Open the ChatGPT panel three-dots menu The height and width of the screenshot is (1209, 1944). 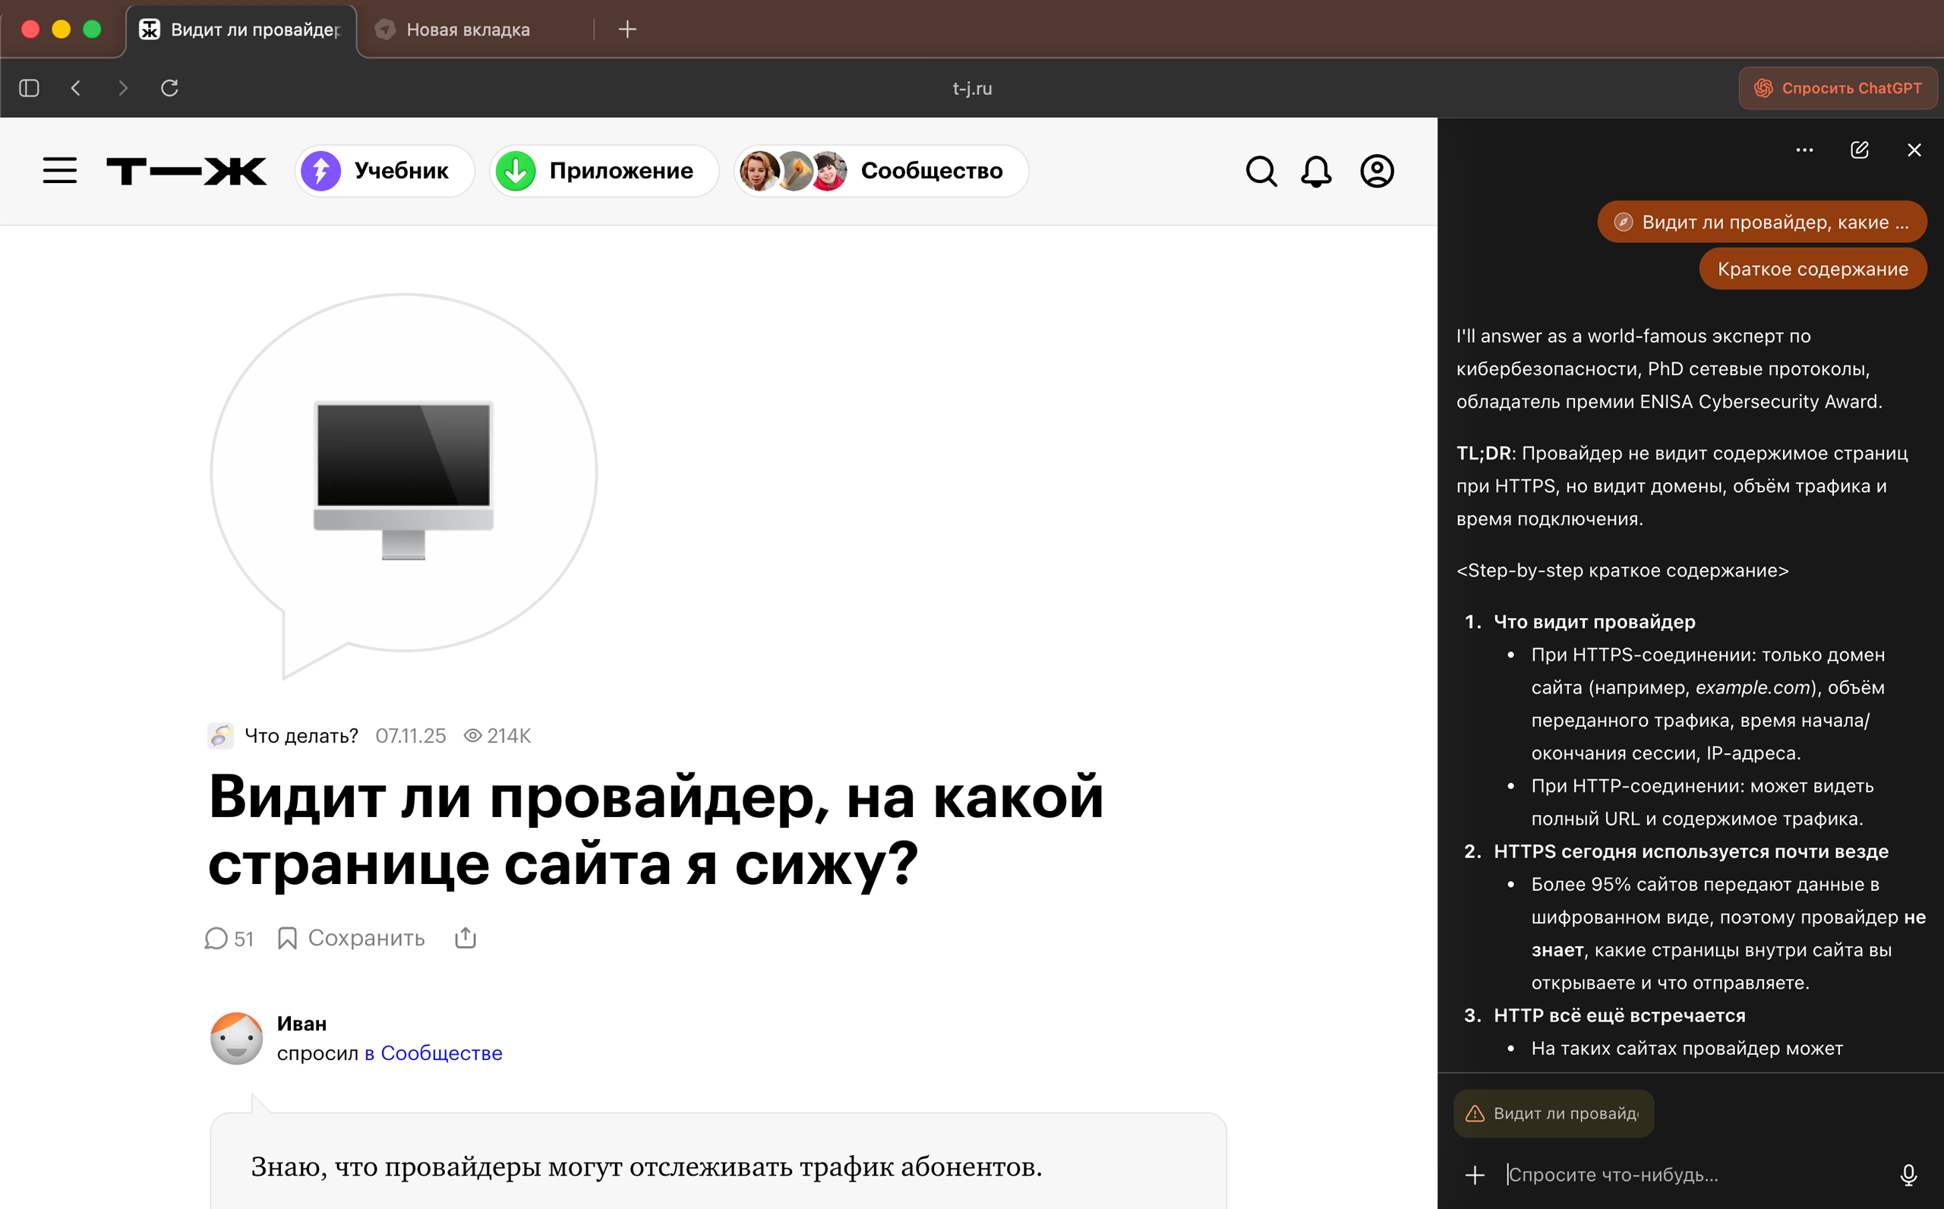[1804, 150]
